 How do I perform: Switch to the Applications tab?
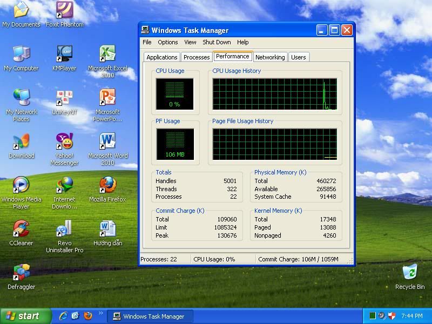161,57
